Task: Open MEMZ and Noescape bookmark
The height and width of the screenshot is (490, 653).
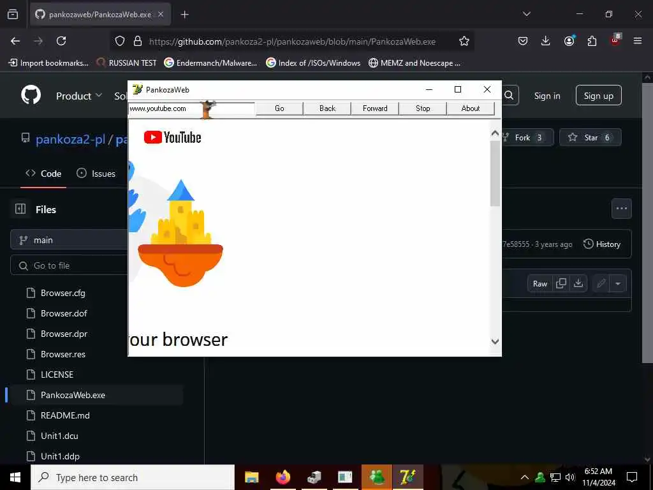Action: (415, 63)
